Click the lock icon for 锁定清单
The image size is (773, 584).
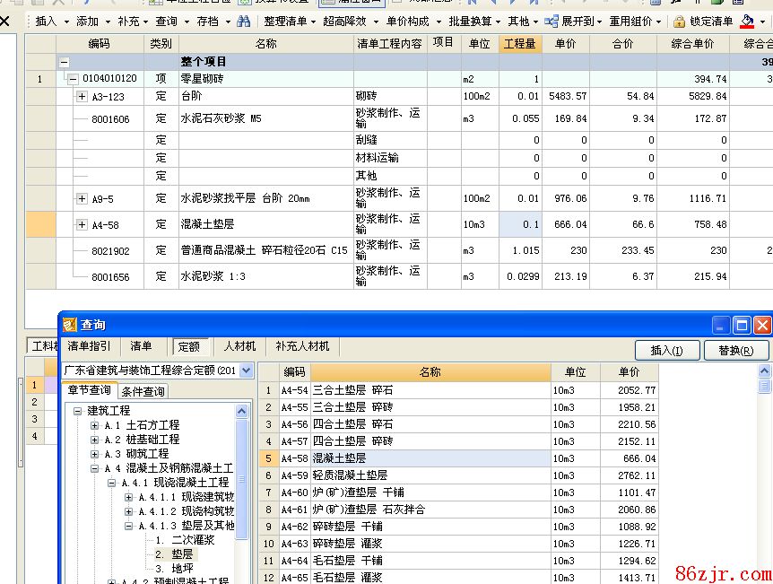(679, 21)
